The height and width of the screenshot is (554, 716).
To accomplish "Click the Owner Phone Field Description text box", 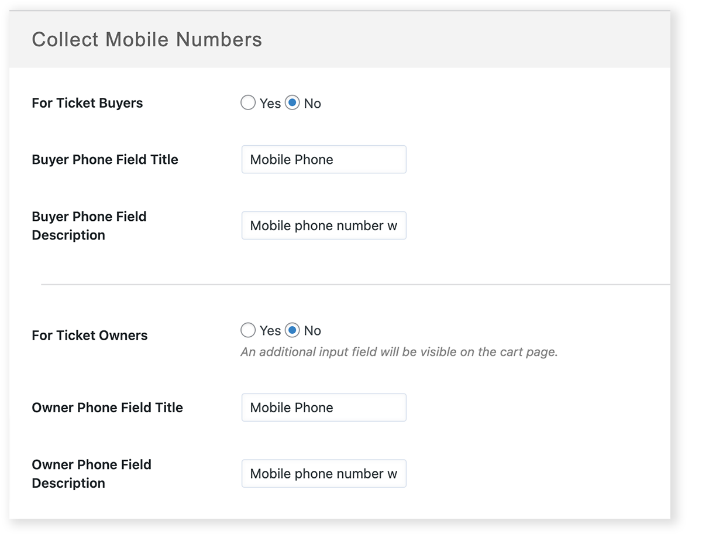I will [x=323, y=474].
